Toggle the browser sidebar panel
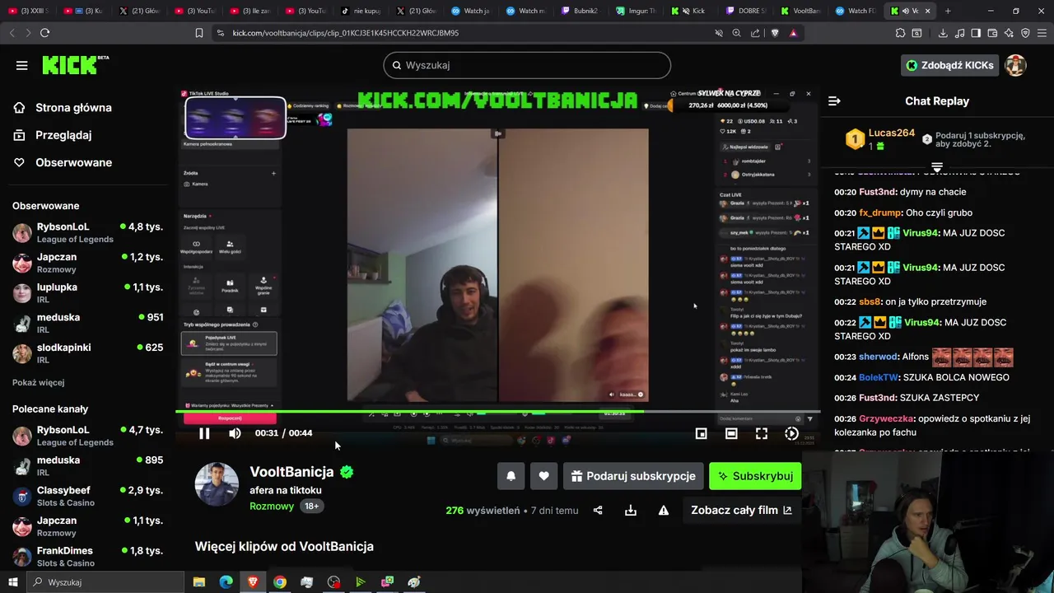 coord(976,33)
